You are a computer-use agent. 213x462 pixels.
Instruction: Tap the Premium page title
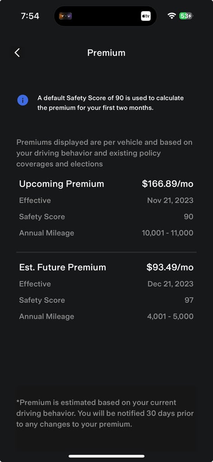pos(106,53)
